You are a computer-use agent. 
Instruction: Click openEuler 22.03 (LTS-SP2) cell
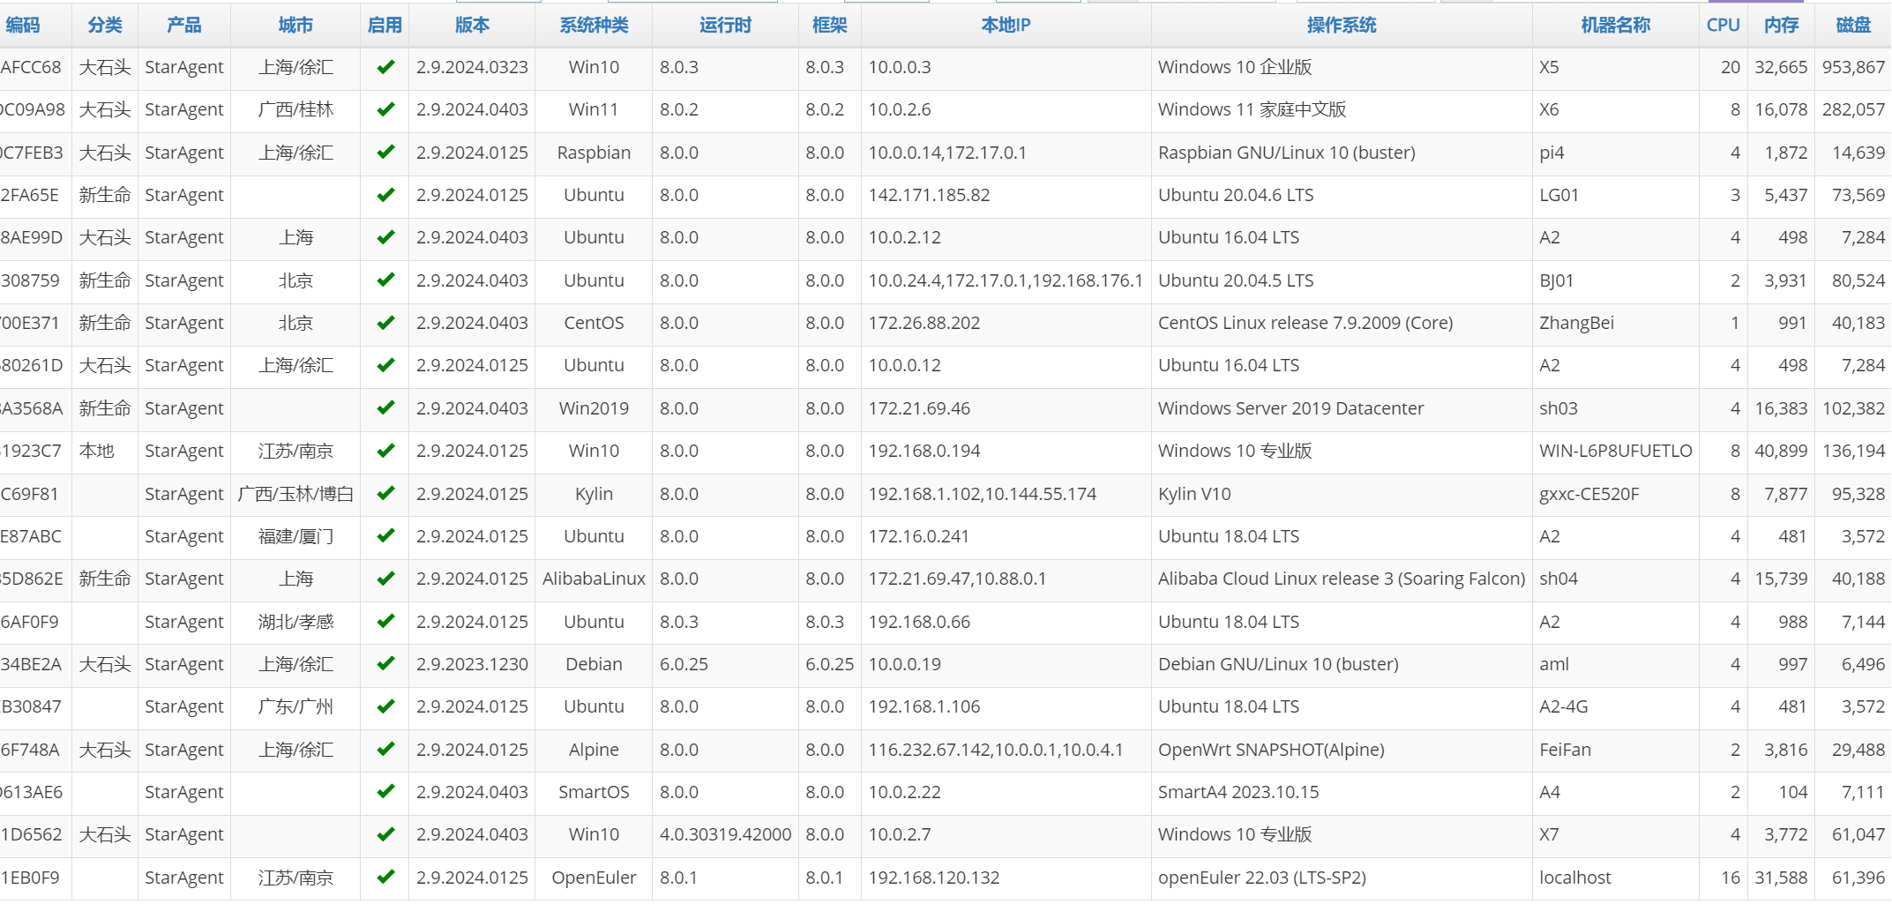1261,878
